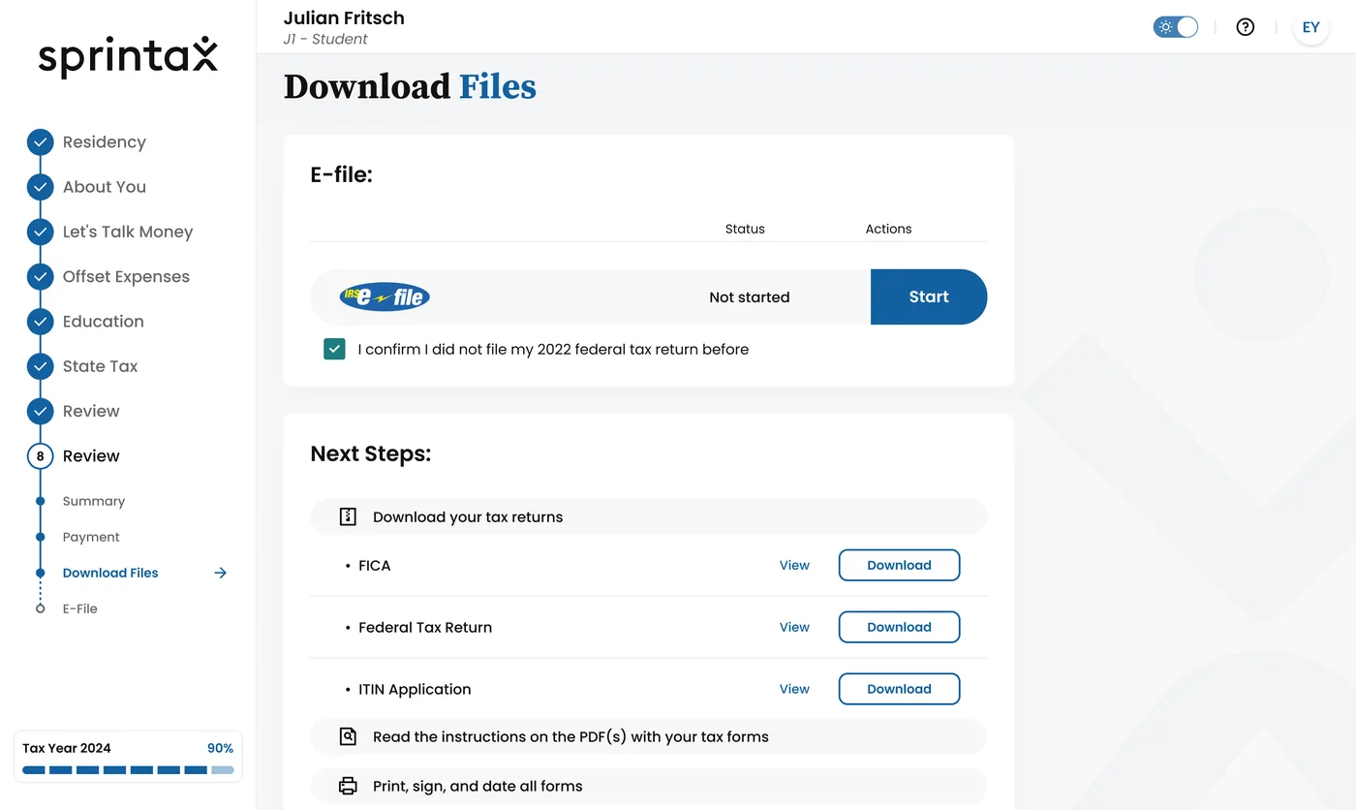Image resolution: width=1356 pixels, height=810 pixels.
Task: Click the "Not started" e-file status
Action: click(x=750, y=297)
